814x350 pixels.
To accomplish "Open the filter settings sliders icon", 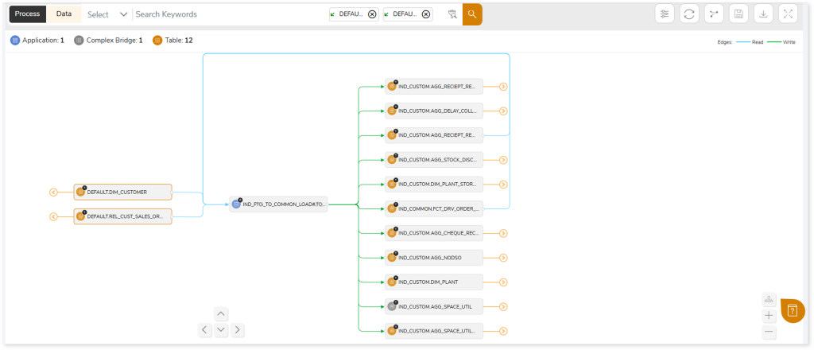I will pos(665,14).
